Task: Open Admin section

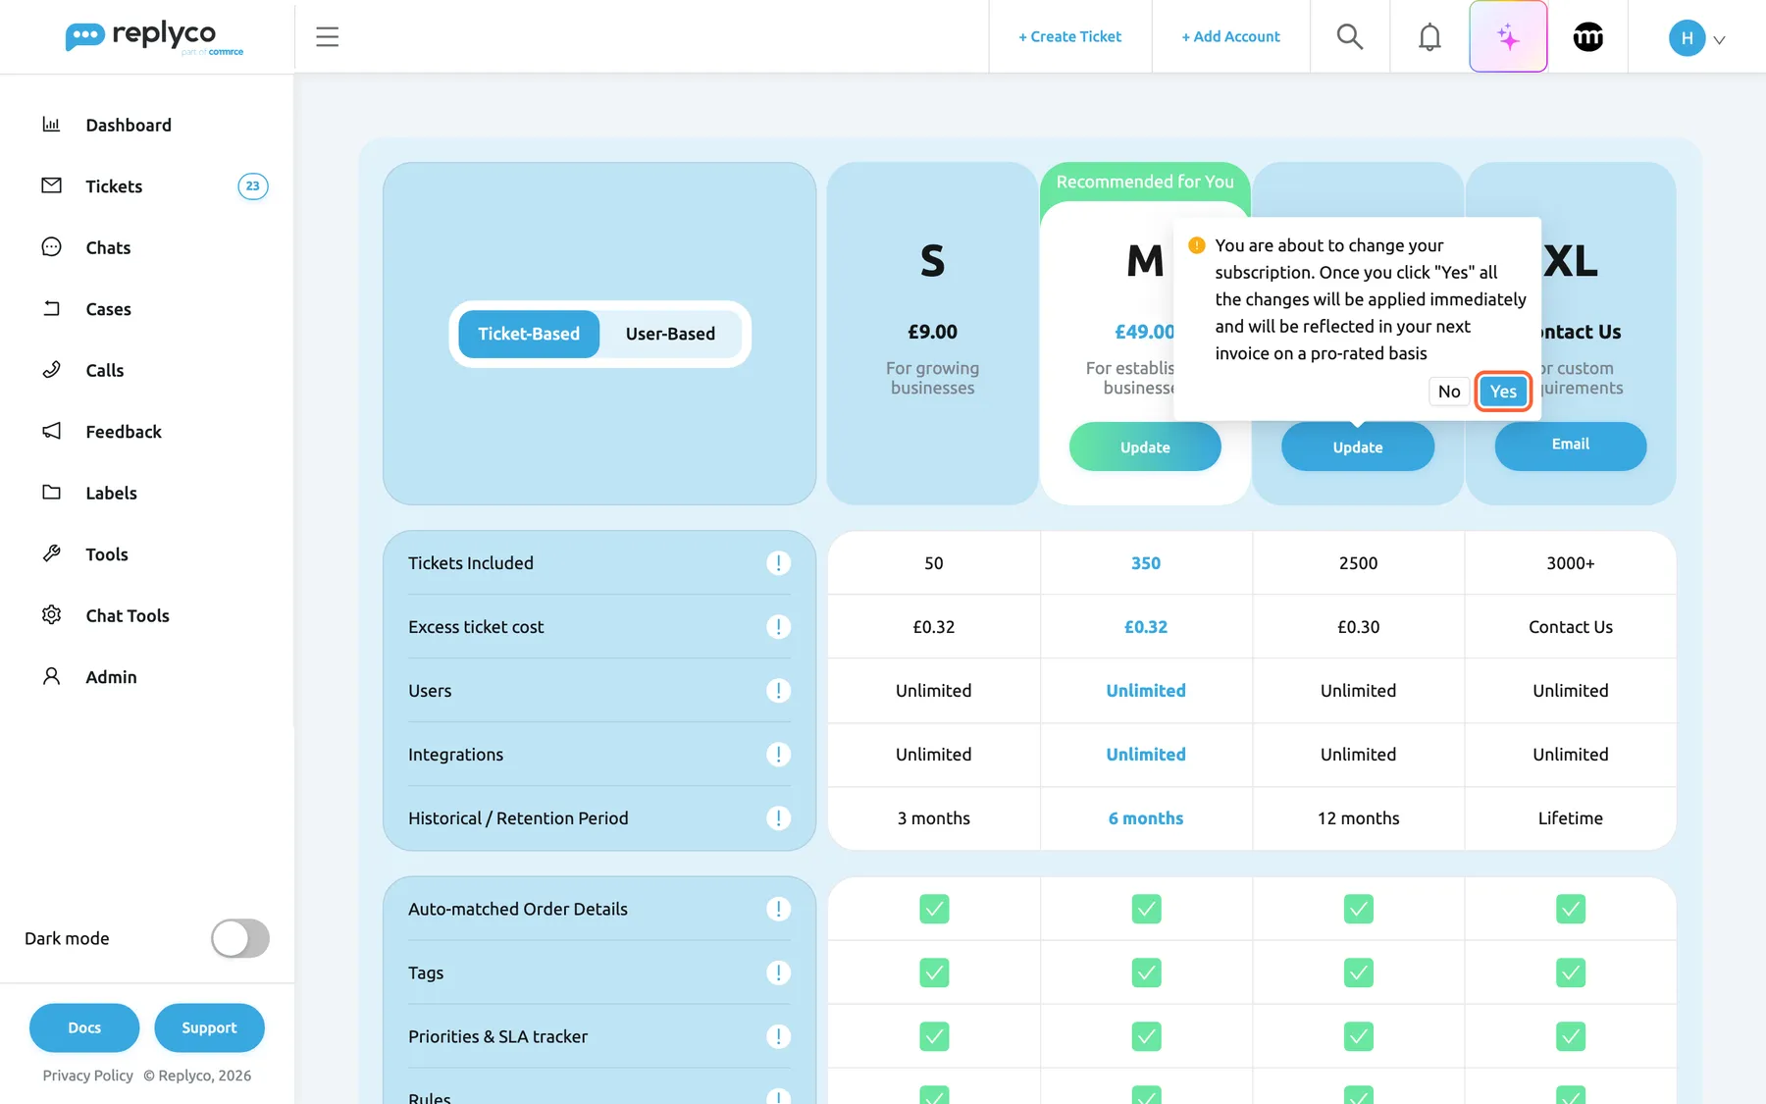Action: [111, 677]
